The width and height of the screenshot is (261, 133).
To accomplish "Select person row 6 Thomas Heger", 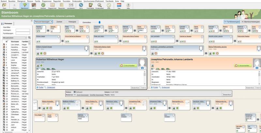I will (x=15, y=57).
